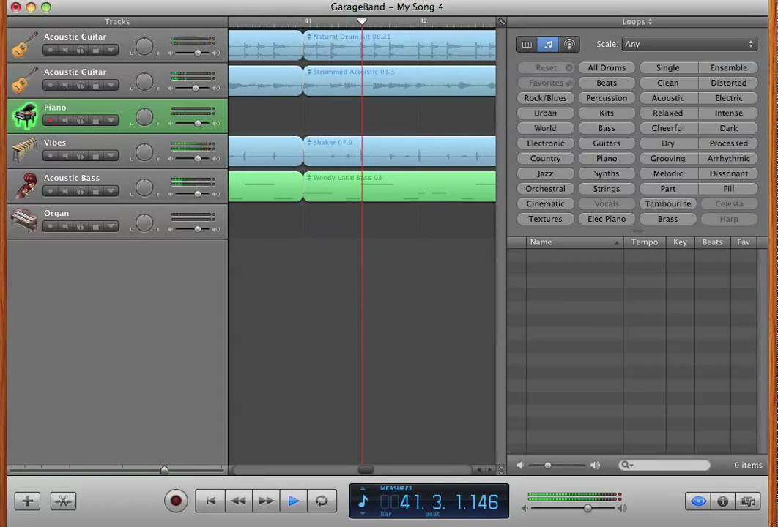The width and height of the screenshot is (778, 527).
Task: Select the Woody Latin Bass 03 region
Action: click(x=399, y=187)
